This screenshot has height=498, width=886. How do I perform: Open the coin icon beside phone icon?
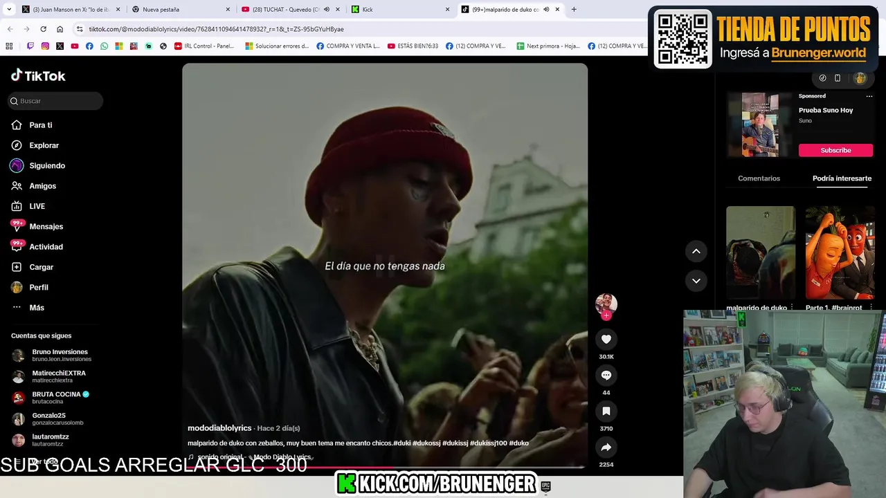pos(822,78)
